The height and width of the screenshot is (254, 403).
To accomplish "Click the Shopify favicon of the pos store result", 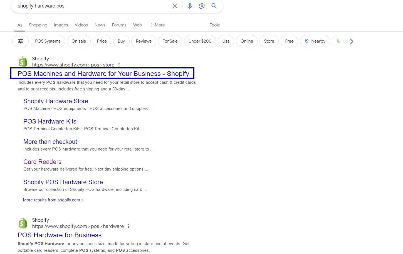I will tap(23, 62).
